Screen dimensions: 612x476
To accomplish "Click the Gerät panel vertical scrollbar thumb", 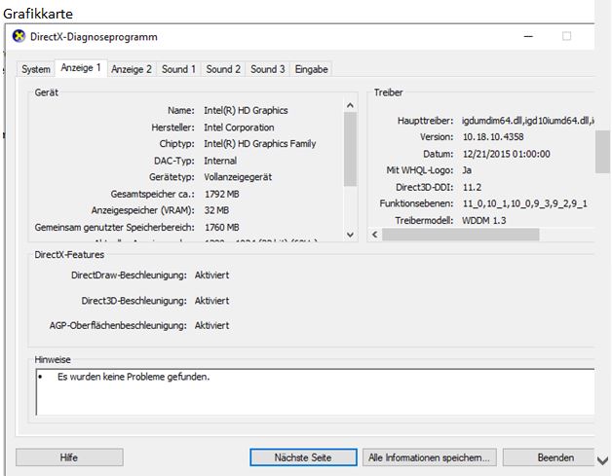I will (350, 148).
